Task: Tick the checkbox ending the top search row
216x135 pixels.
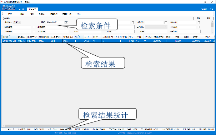Action: pyautogui.click(x=199, y=22)
